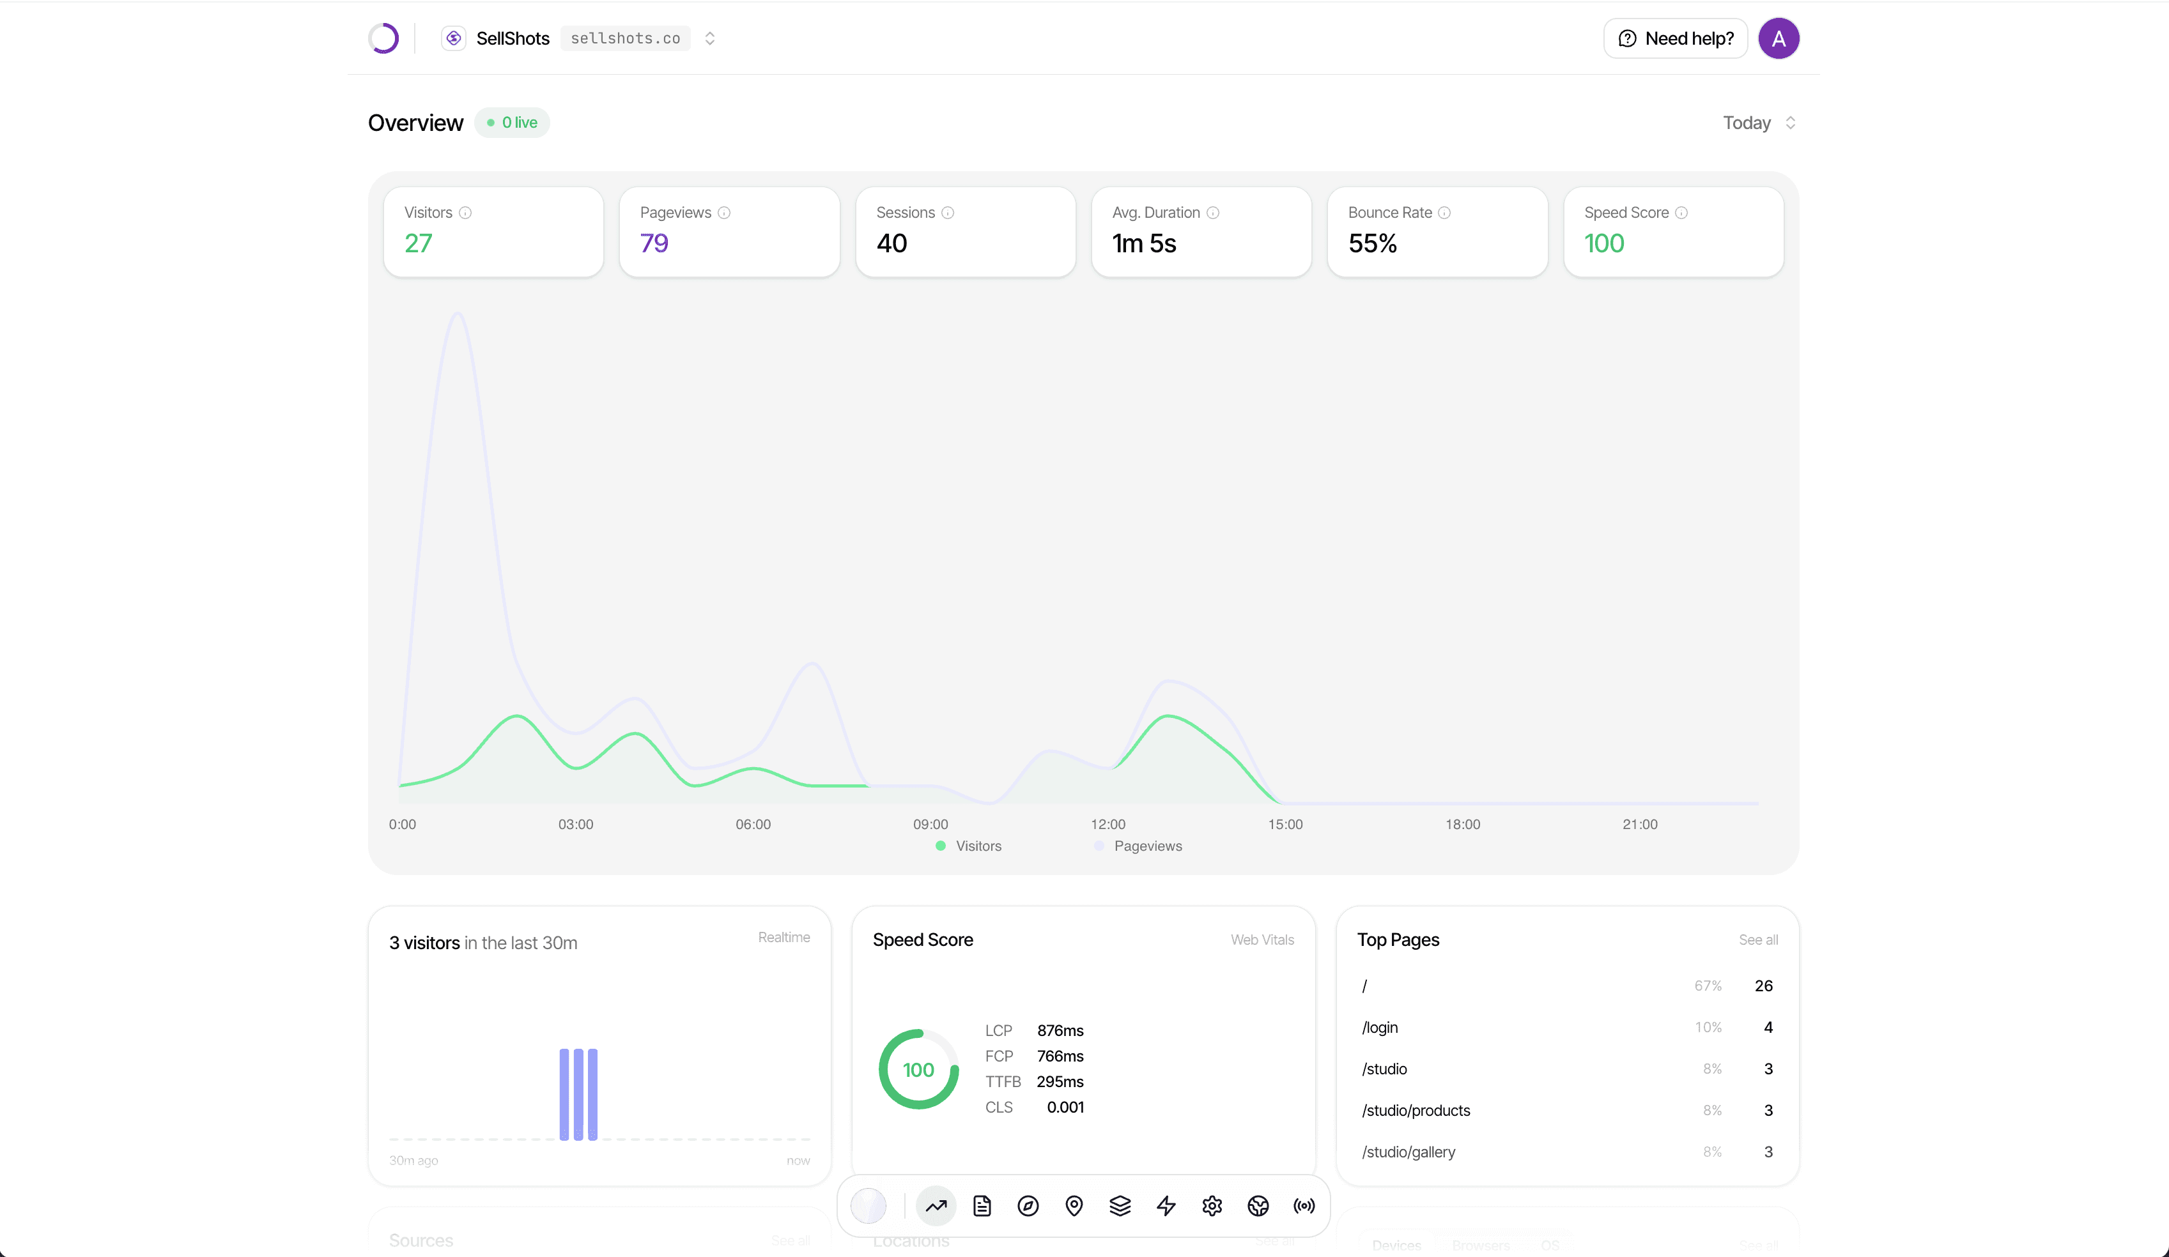2169x1257 pixels.
Task: Open Locations via the map pin icon
Action: [1073, 1205]
